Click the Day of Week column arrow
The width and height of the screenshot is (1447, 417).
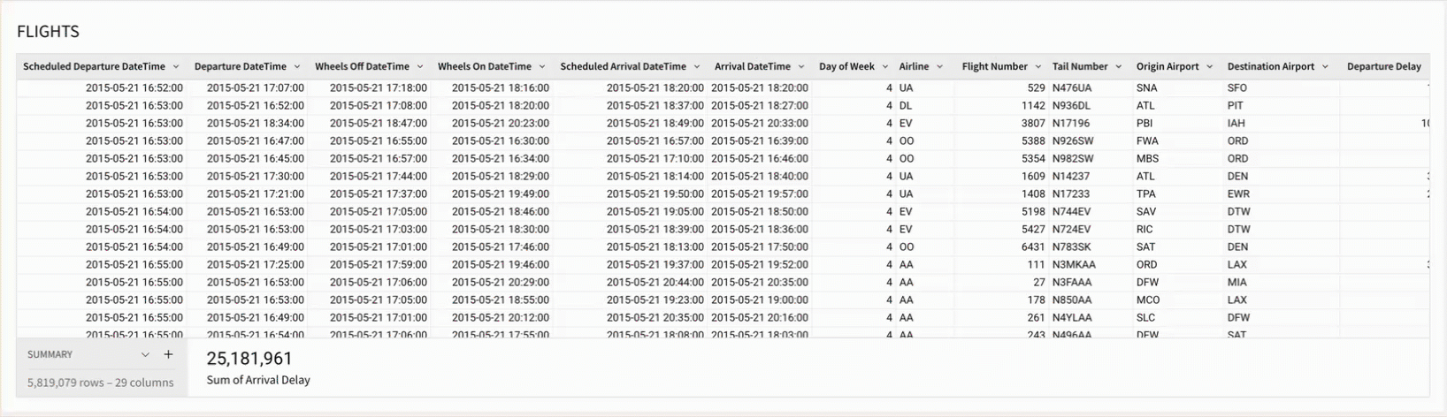[885, 67]
